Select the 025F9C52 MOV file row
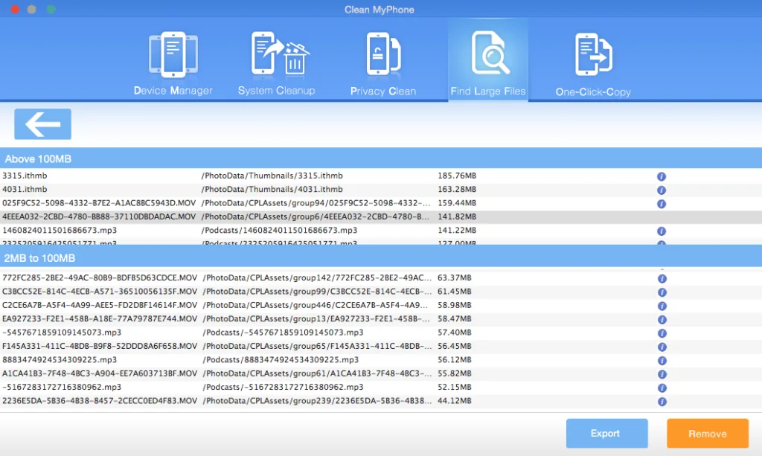The width and height of the screenshot is (762, 456). coord(381,203)
